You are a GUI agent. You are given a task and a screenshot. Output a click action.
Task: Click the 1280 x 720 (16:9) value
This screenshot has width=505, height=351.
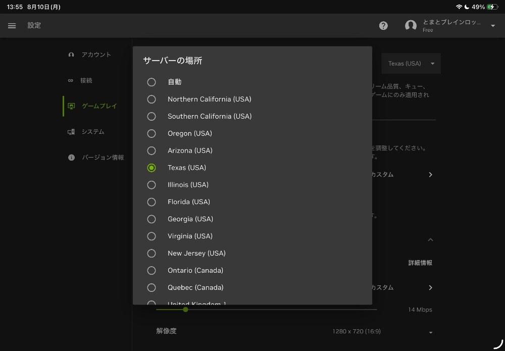click(357, 331)
